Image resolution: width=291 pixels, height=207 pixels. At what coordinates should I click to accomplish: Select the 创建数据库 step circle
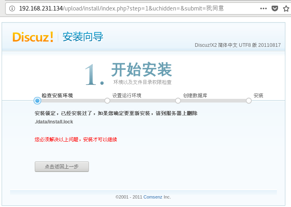(x=178, y=100)
